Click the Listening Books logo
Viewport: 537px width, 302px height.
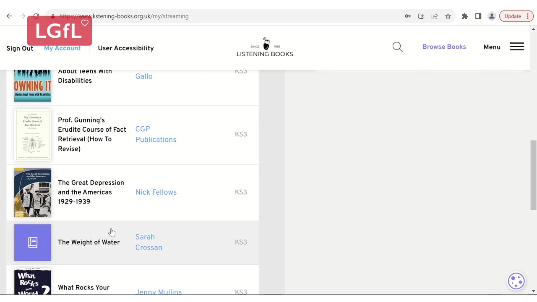coord(265,47)
